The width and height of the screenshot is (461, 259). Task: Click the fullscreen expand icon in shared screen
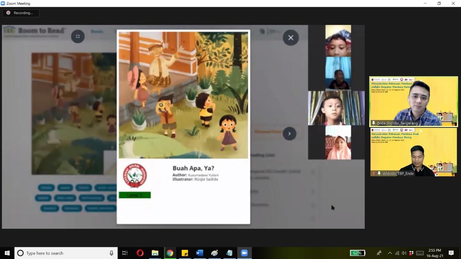pyautogui.click(x=78, y=36)
